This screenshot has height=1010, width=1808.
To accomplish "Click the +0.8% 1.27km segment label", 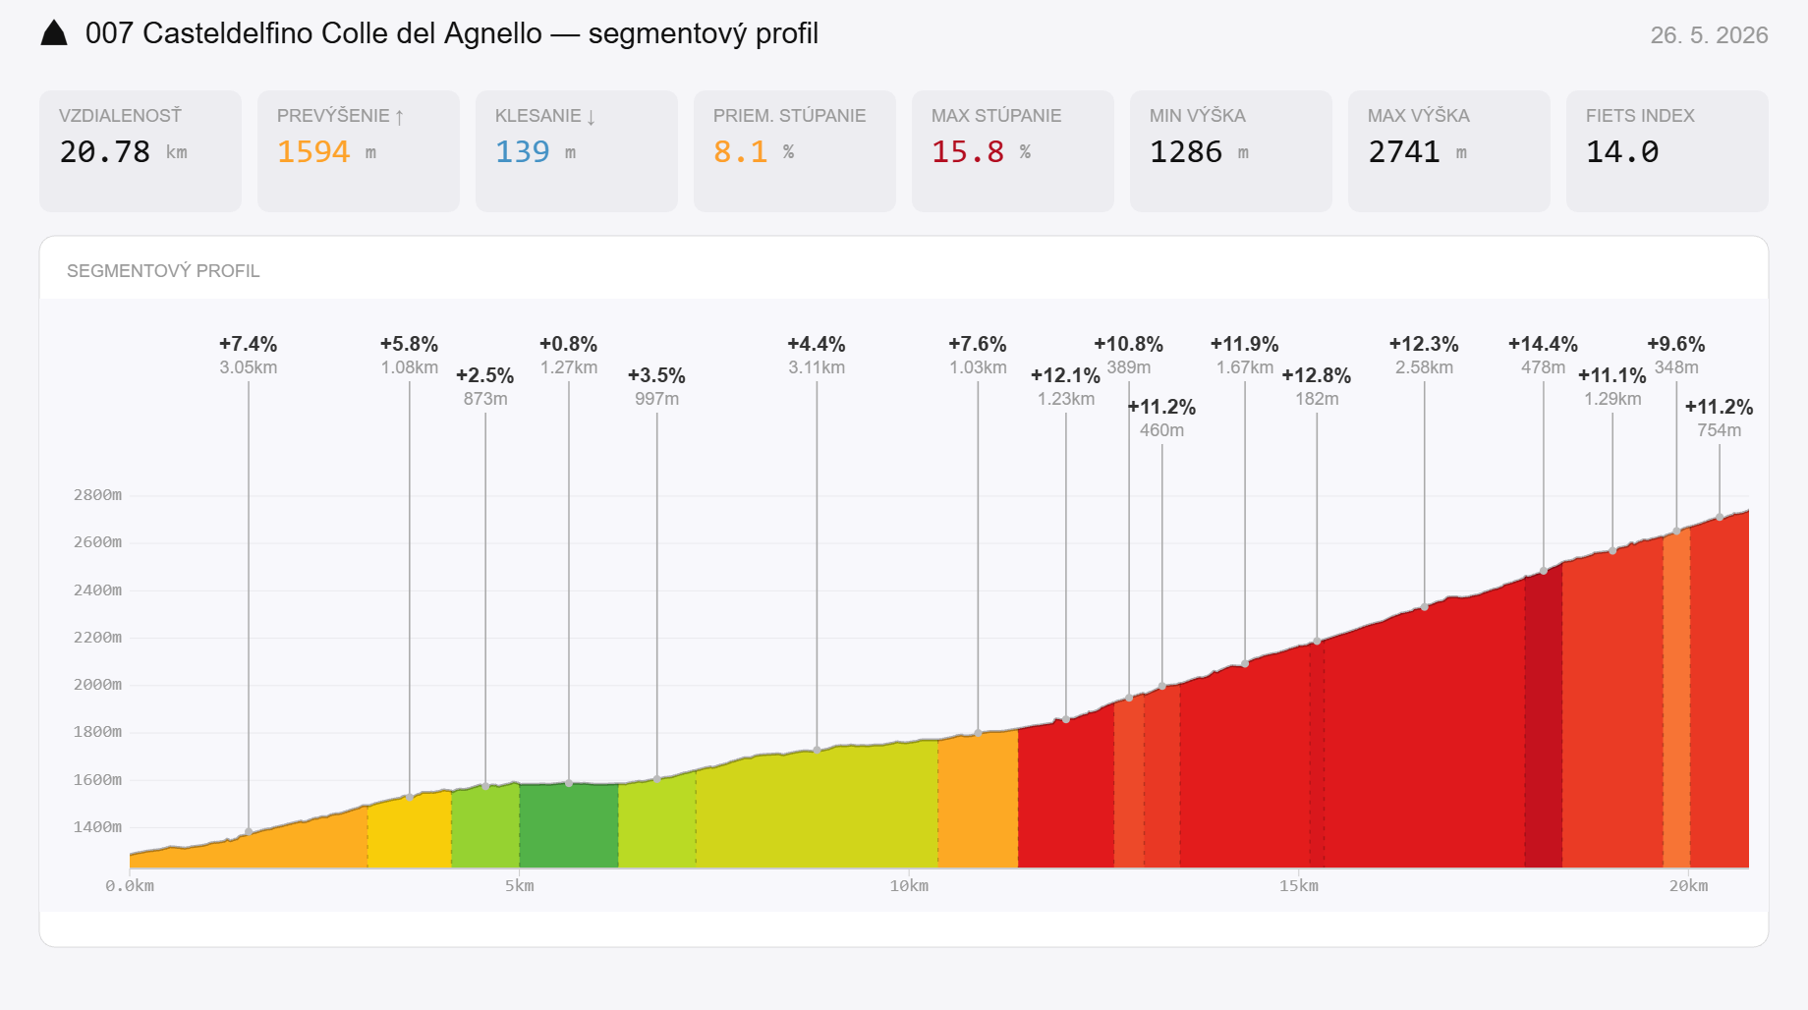I will 569,356.
